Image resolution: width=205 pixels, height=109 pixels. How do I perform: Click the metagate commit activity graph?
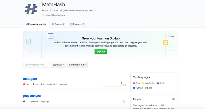click(x=114, y=84)
